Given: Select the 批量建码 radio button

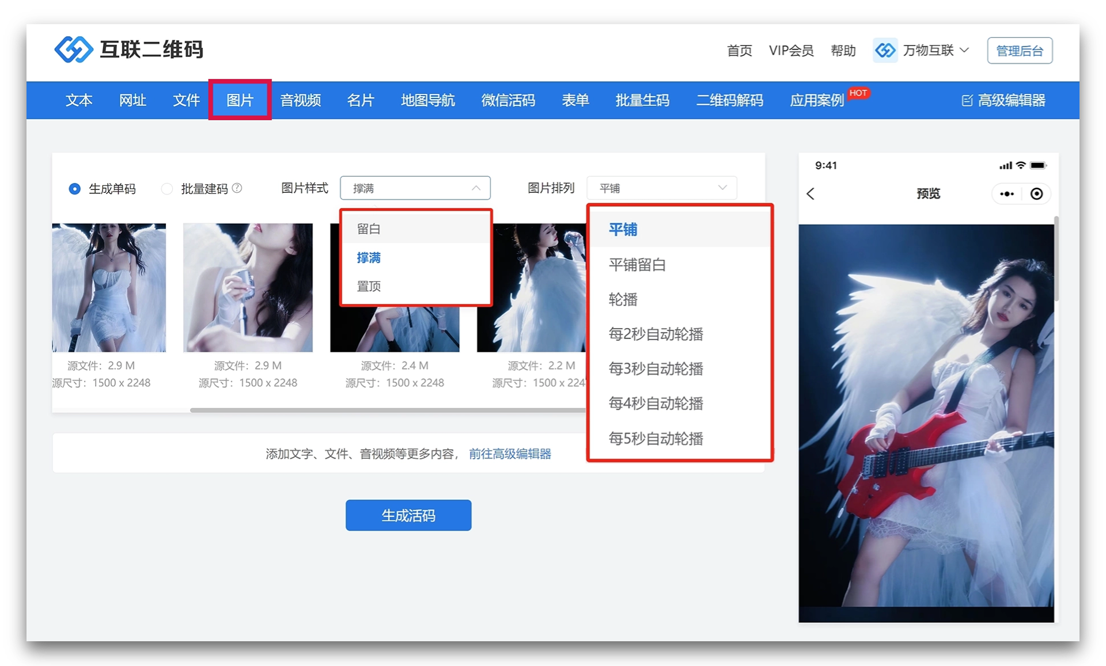Looking at the screenshot, I should [x=167, y=189].
